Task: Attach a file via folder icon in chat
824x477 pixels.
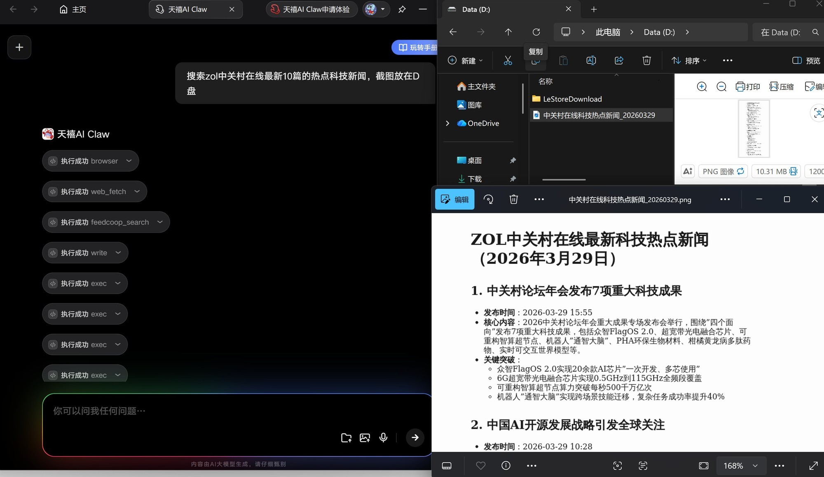Action: 346,438
